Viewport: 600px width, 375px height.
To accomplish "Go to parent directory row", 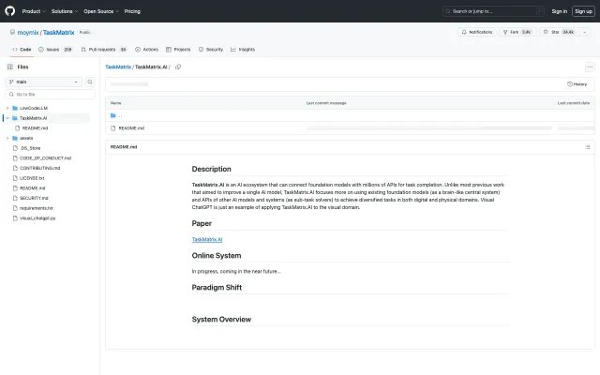I will coord(350,115).
